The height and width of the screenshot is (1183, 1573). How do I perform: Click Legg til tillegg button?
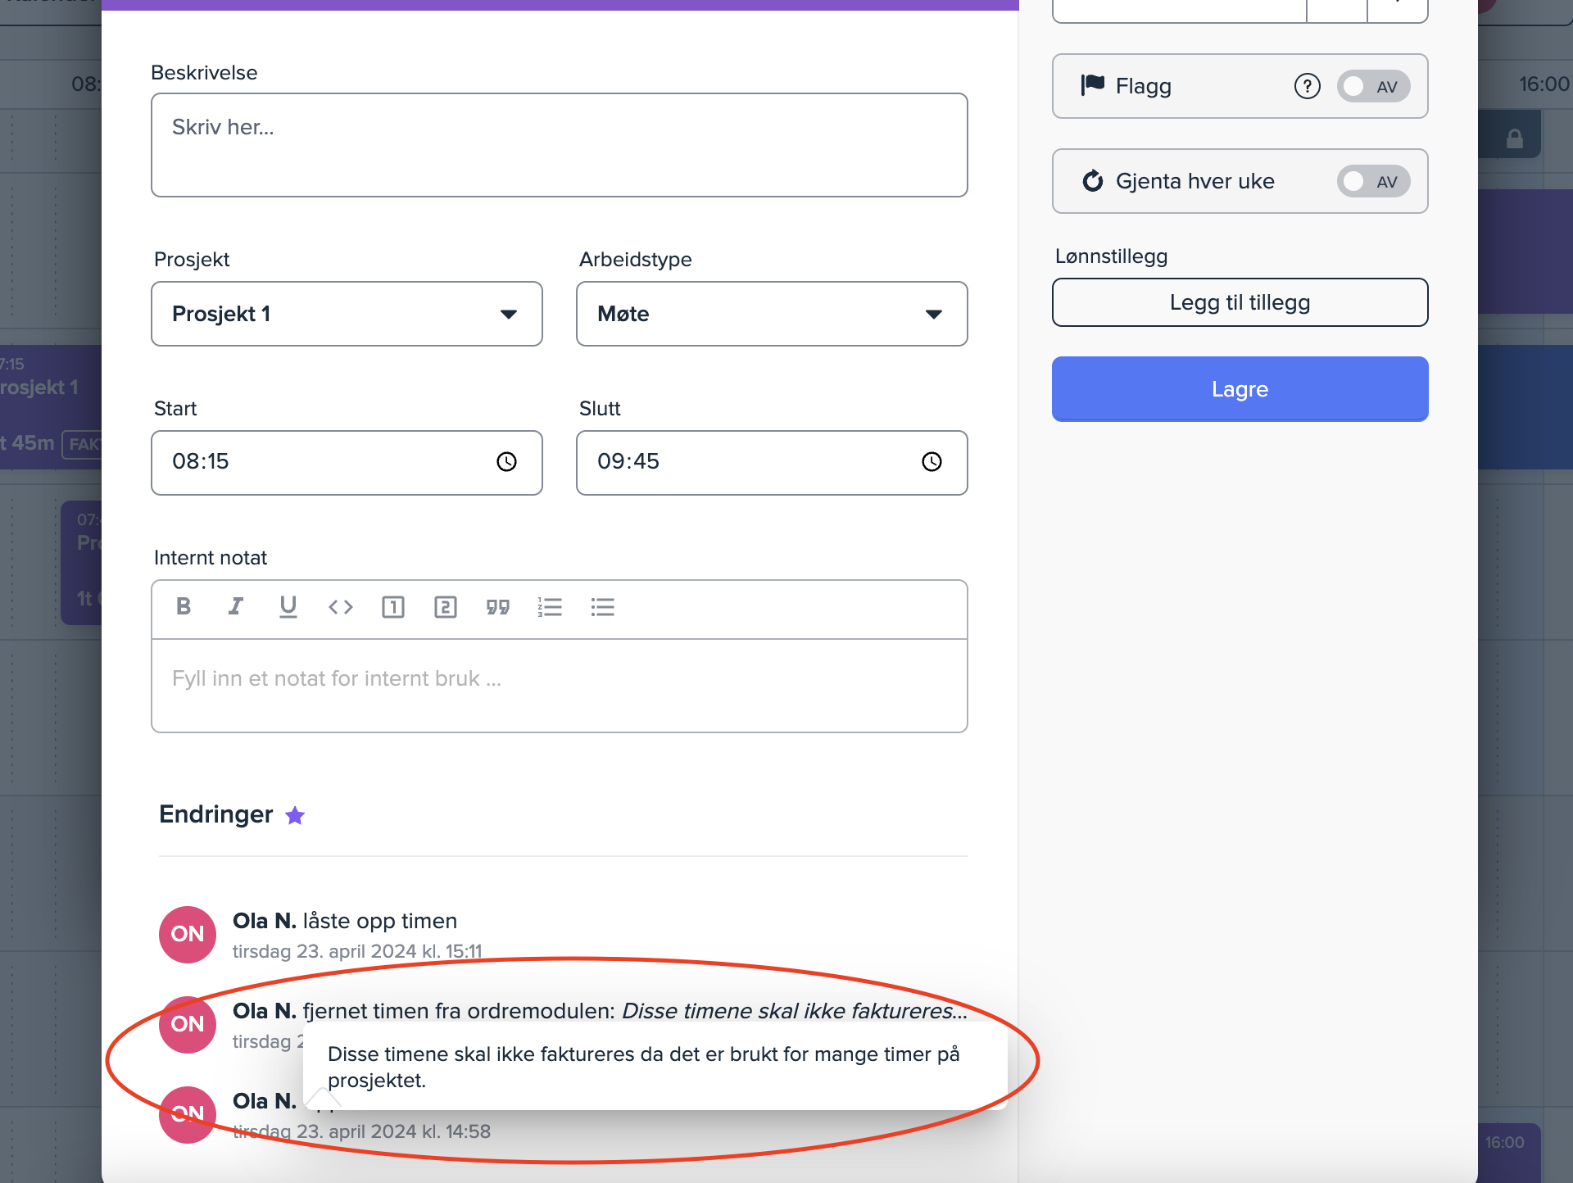click(1240, 302)
